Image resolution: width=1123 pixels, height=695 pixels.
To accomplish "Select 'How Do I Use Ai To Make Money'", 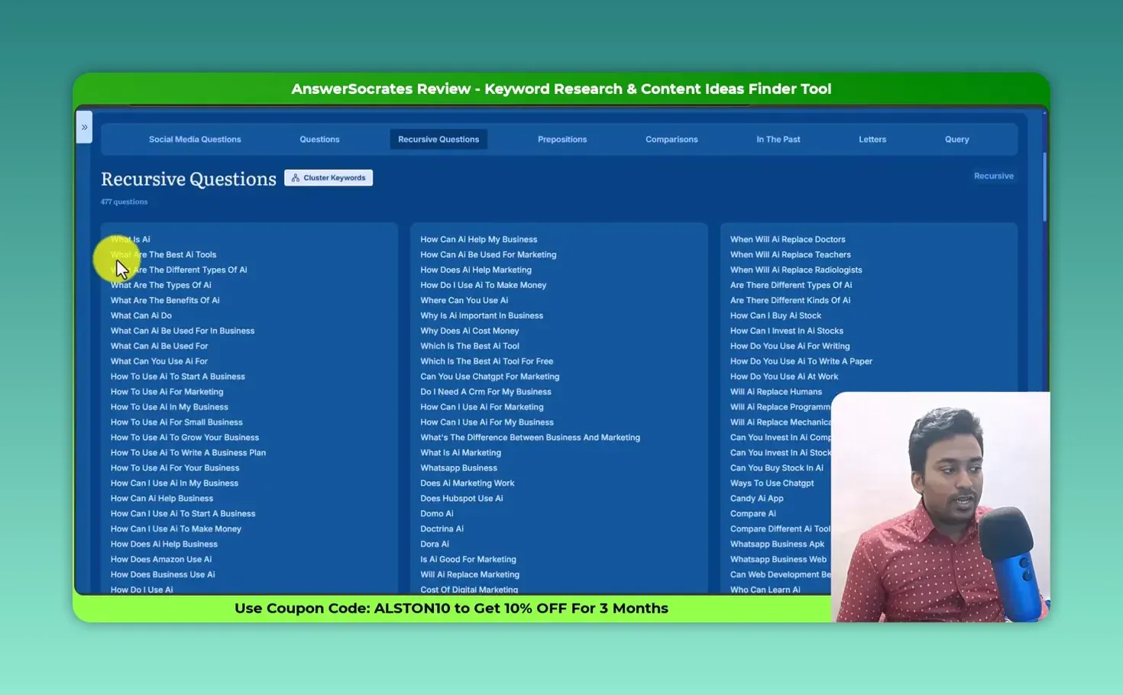I will pos(484,286).
